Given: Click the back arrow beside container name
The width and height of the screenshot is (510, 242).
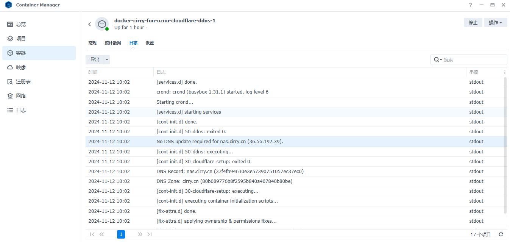Looking at the screenshot, I should point(90,24).
